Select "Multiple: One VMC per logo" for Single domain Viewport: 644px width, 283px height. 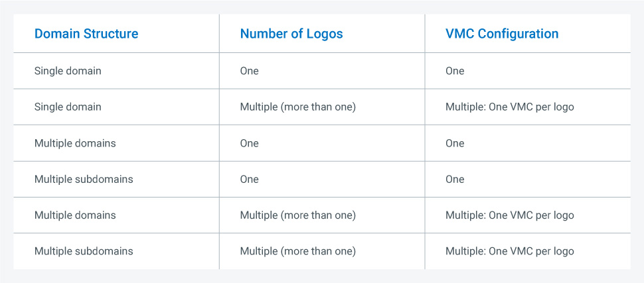coord(510,107)
